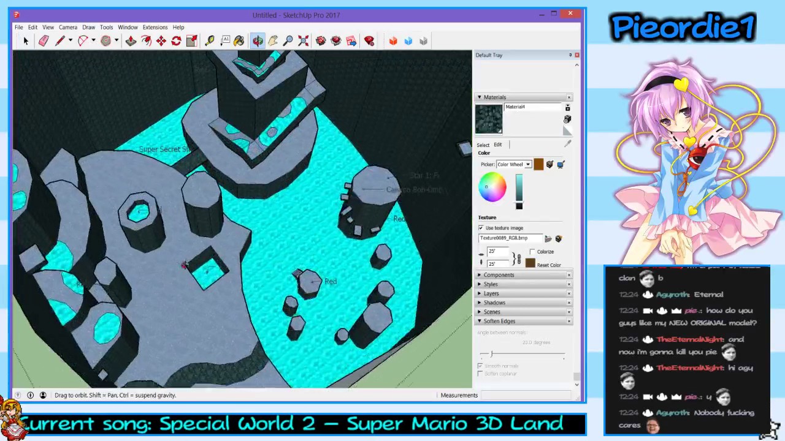Open the File menu

point(19,27)
